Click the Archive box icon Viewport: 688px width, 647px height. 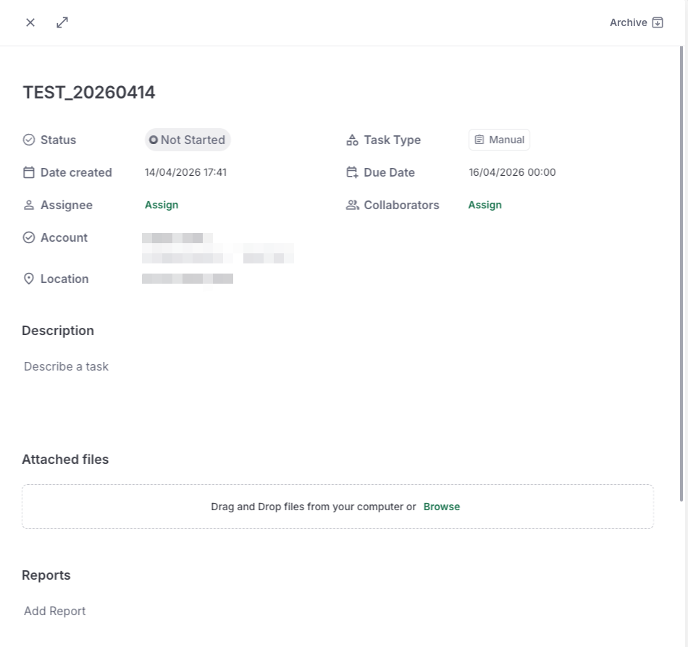pyautogui.click(x=658, y=22)
